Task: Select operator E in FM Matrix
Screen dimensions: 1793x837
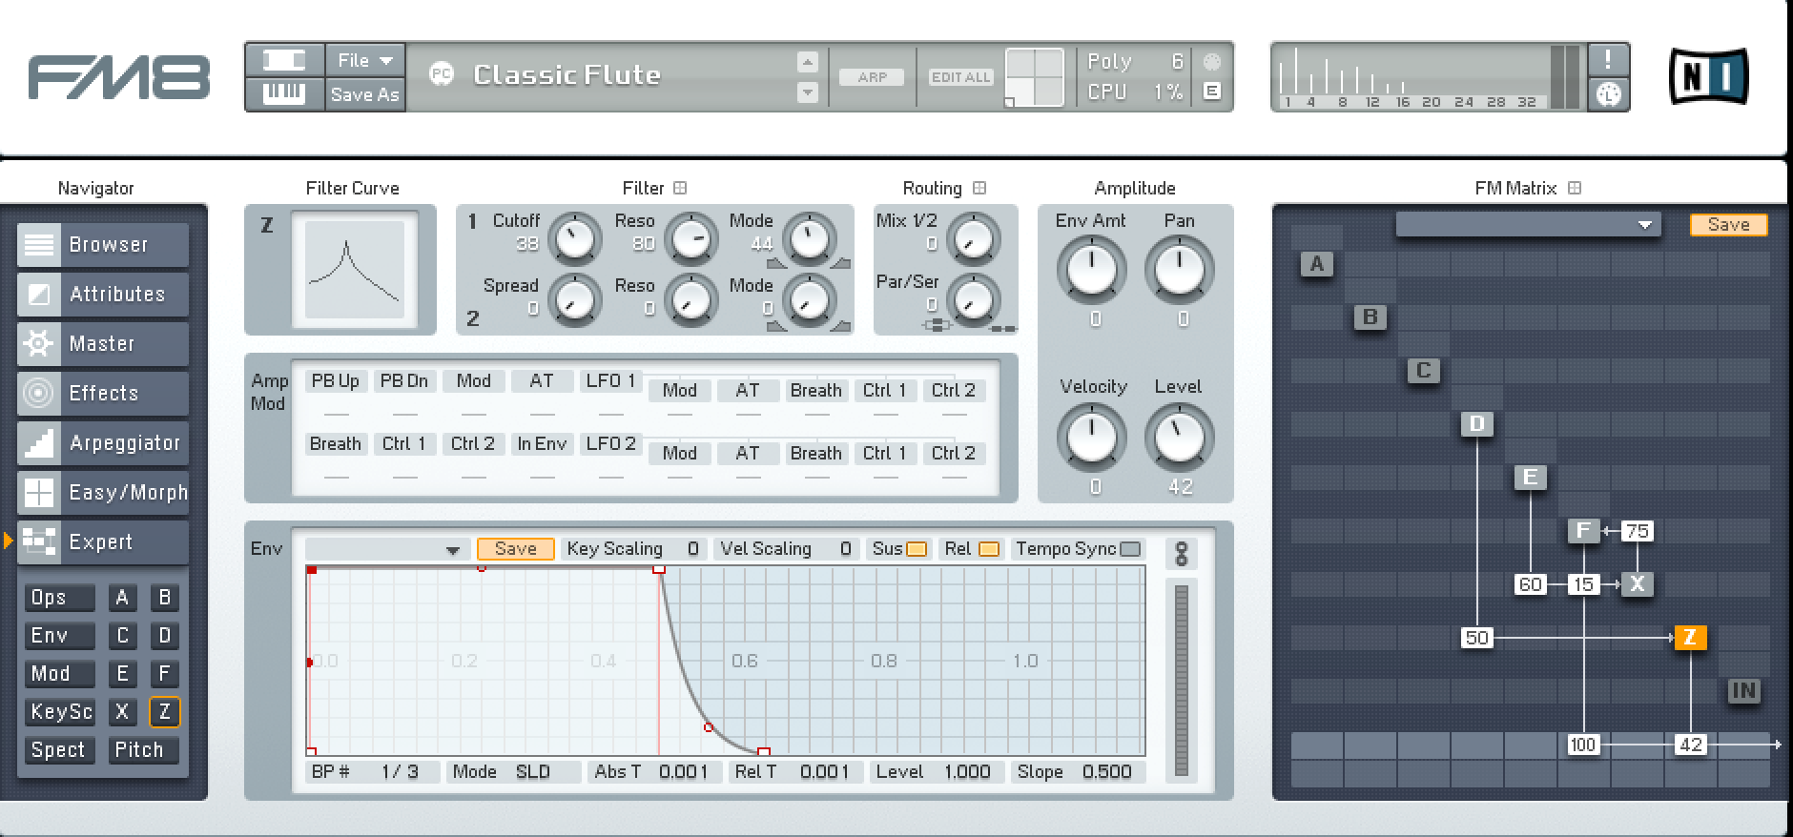Action: 1530,478
